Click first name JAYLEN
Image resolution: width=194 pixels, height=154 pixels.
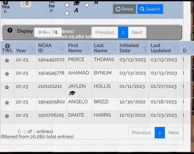pyautogui.click(x=77, y=86)
